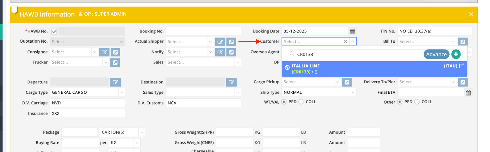Select COLL radio for WT/VAL
The image size is (490, 152).
click(301, 102)
